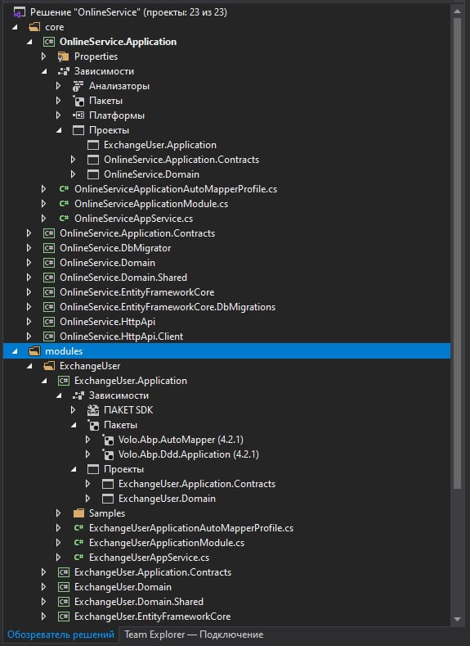Image resolution: width=470 pixels, height=646 pixels.
Task: Click the scrollbar down arrow
Action: coord(457,619)
